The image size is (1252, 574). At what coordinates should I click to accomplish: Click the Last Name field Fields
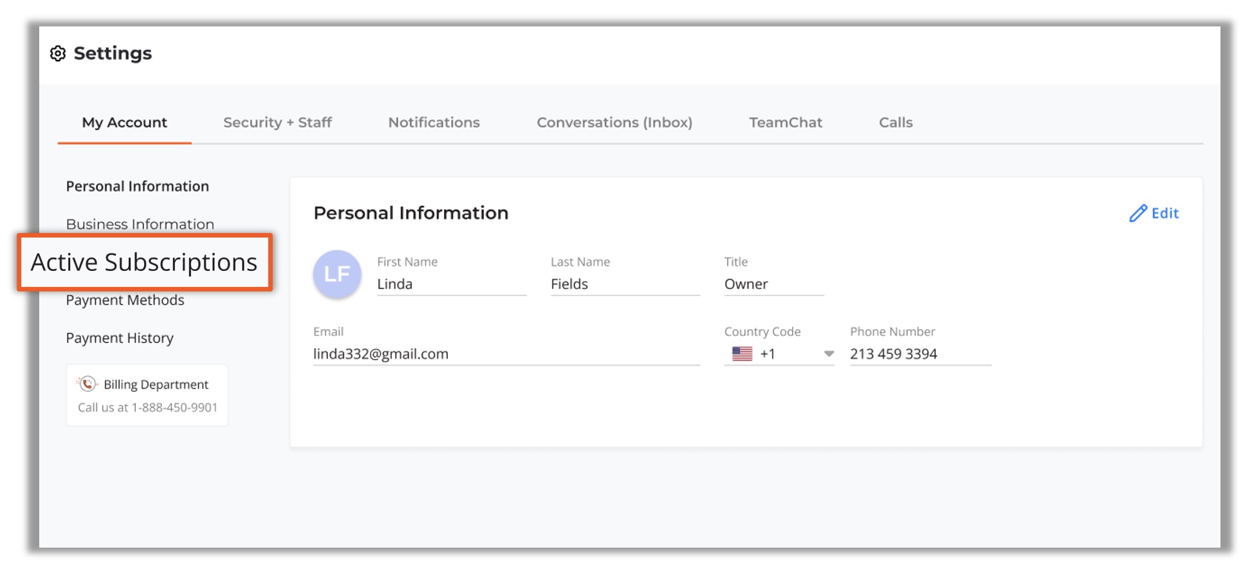625,284
